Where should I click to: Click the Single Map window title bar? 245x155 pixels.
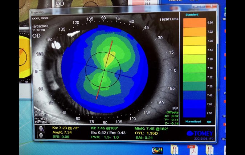109,12
